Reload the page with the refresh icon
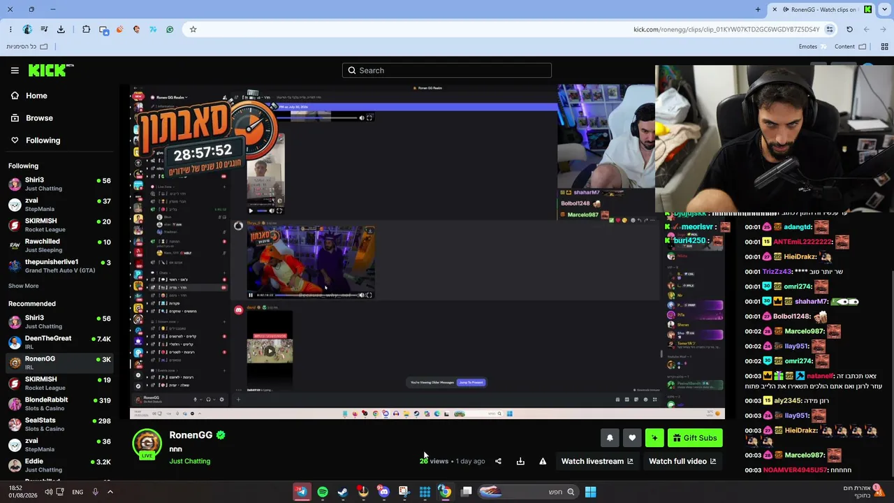This screenshot has width=894, height=503. pyautogui.click(x=849, y=29)
